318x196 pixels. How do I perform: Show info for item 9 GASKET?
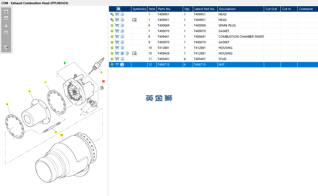(x=122, y=42)
